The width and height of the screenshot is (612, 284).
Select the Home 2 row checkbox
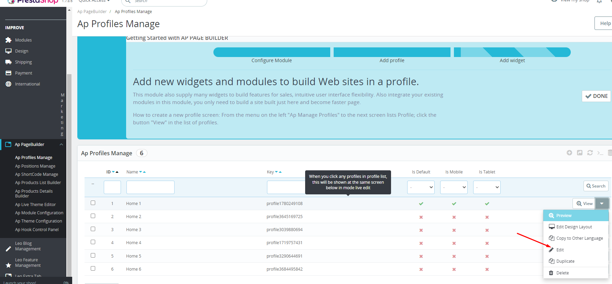pyautogui.click(x=93, y=216)
